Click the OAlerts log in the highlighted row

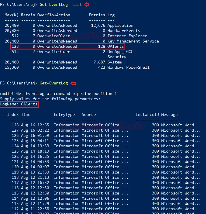point(115,46)
